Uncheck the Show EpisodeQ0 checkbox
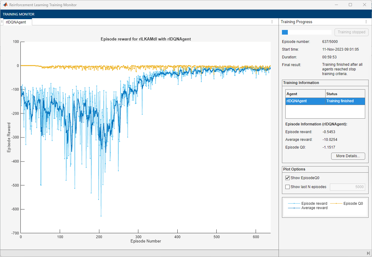 288,178
